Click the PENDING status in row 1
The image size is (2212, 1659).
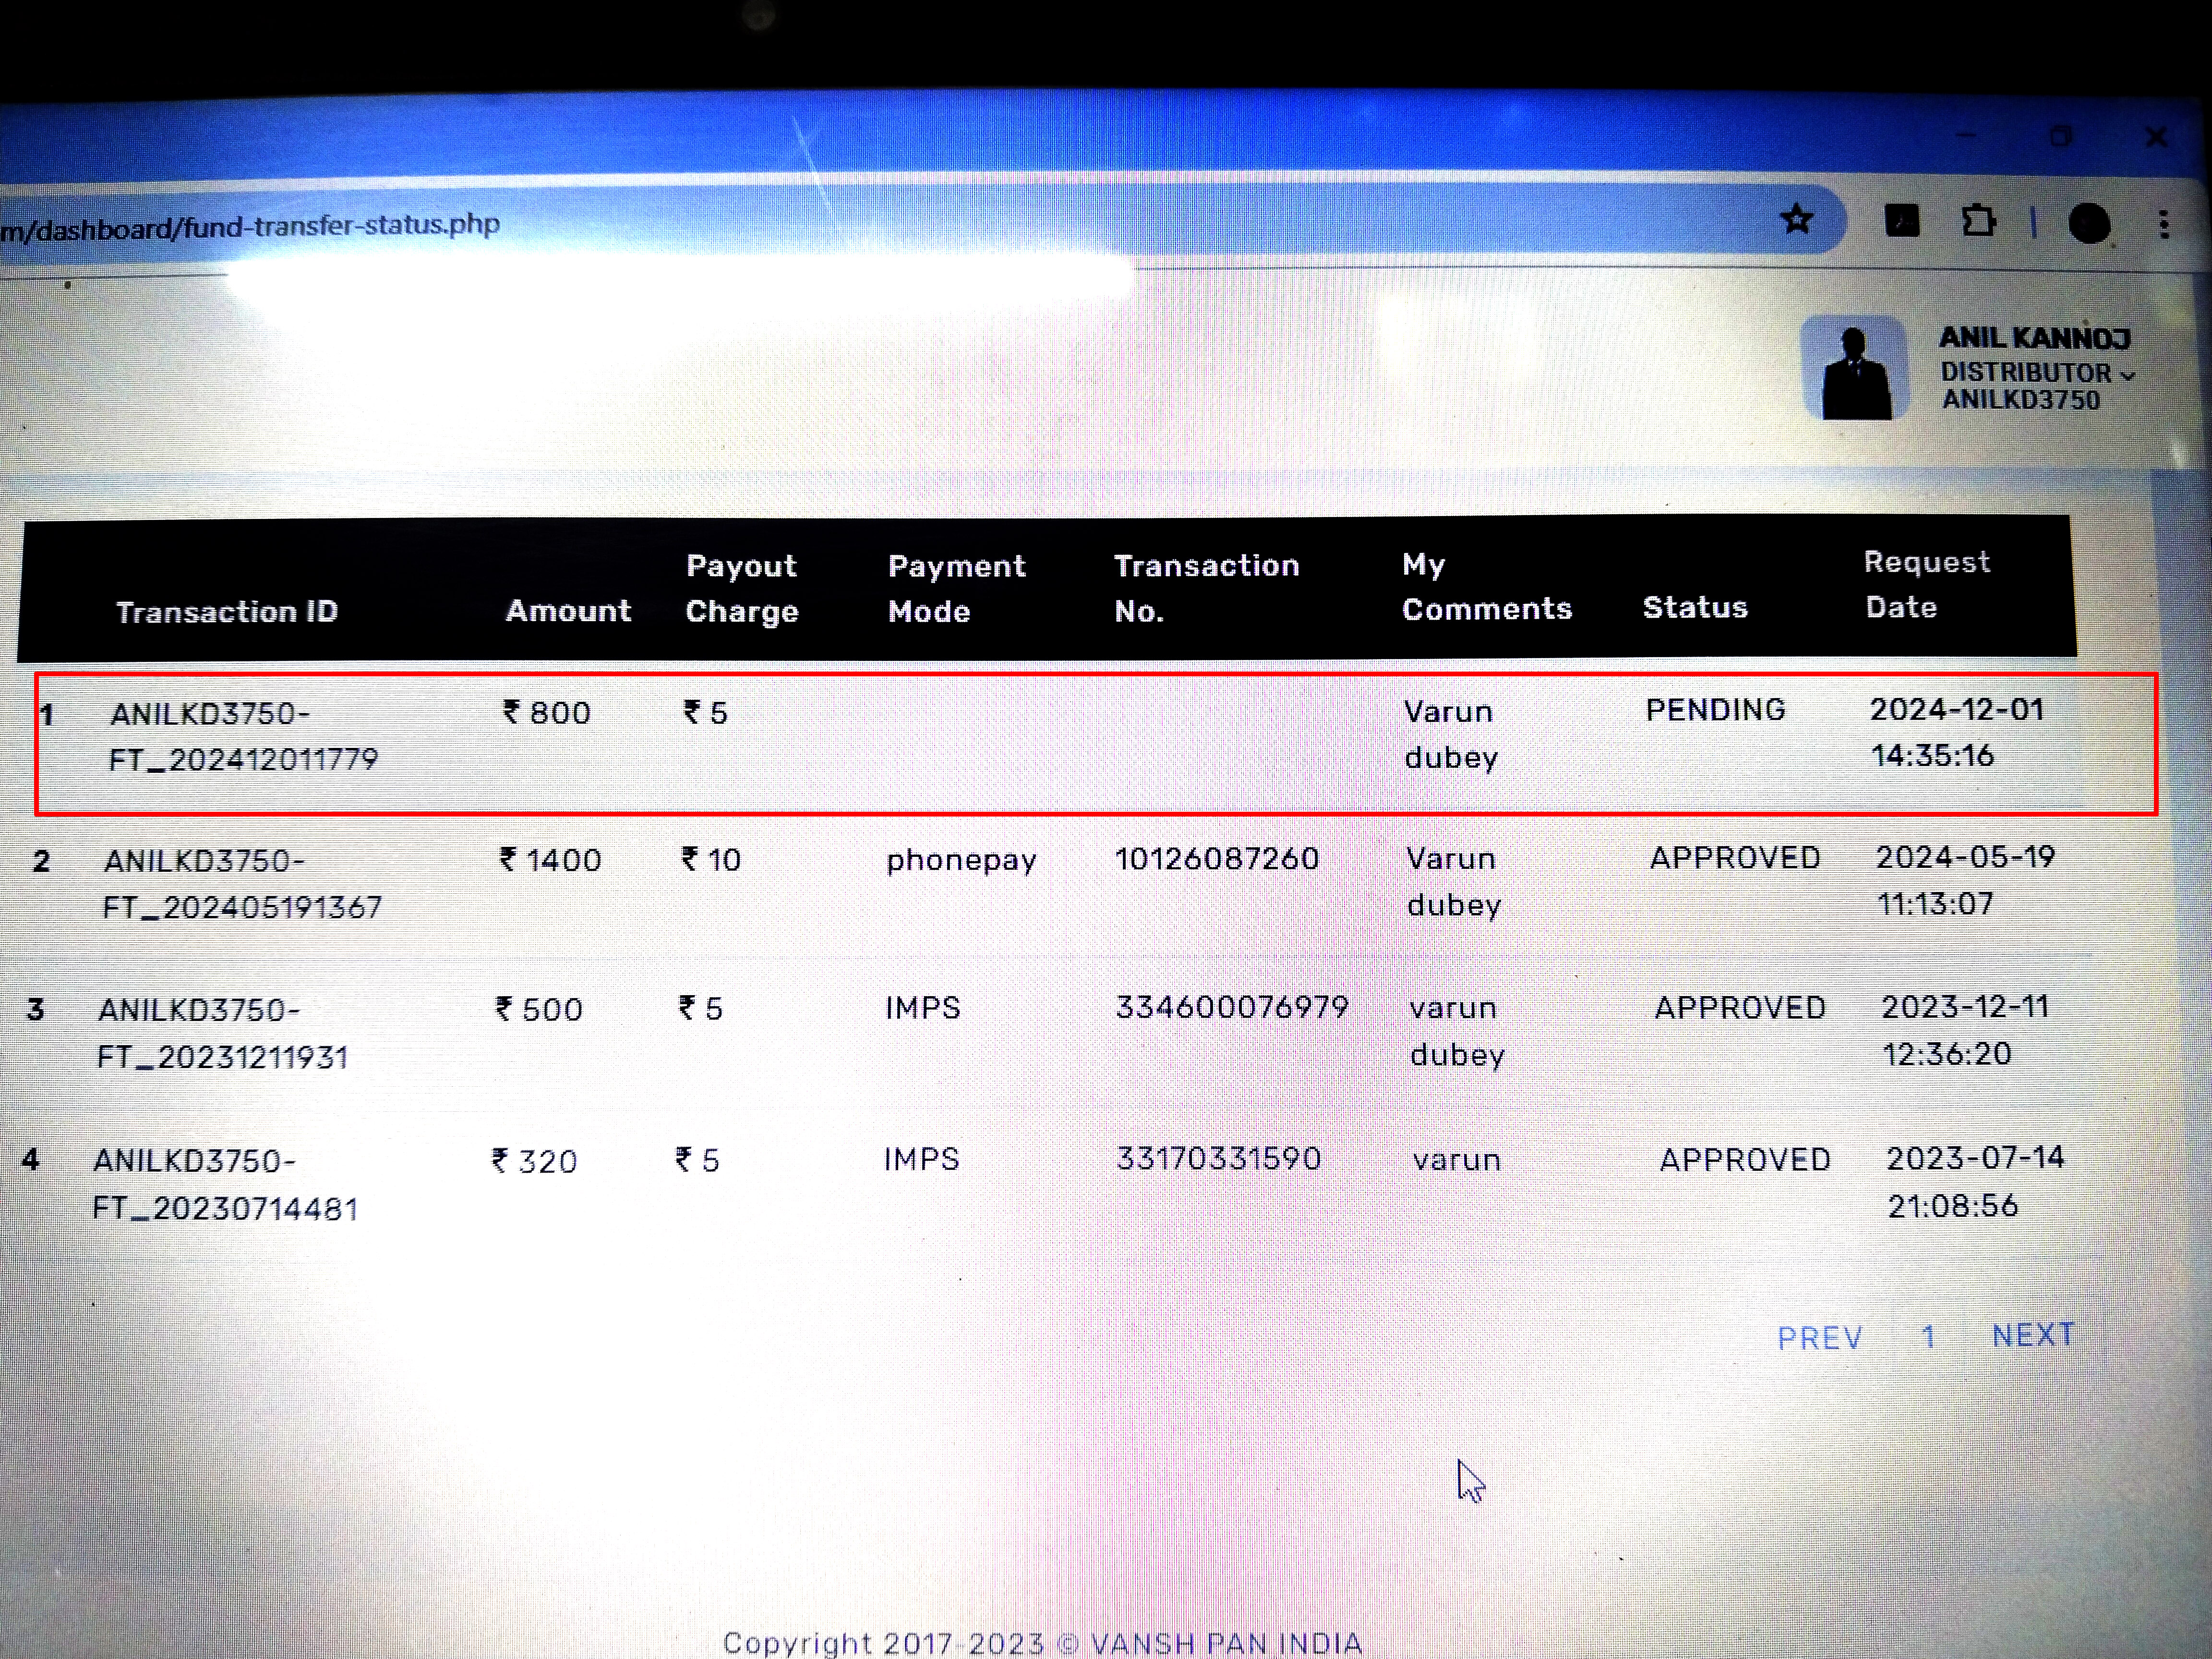tap(1715, 710)
